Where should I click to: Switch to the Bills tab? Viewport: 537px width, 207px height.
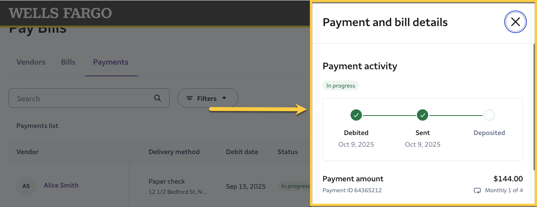pyautogui.click(x=68, y=62)
